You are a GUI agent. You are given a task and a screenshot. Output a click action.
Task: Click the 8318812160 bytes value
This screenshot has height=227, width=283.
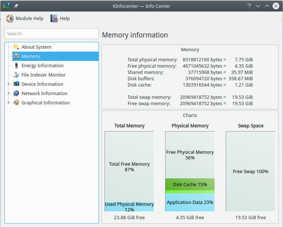point(204,60)
